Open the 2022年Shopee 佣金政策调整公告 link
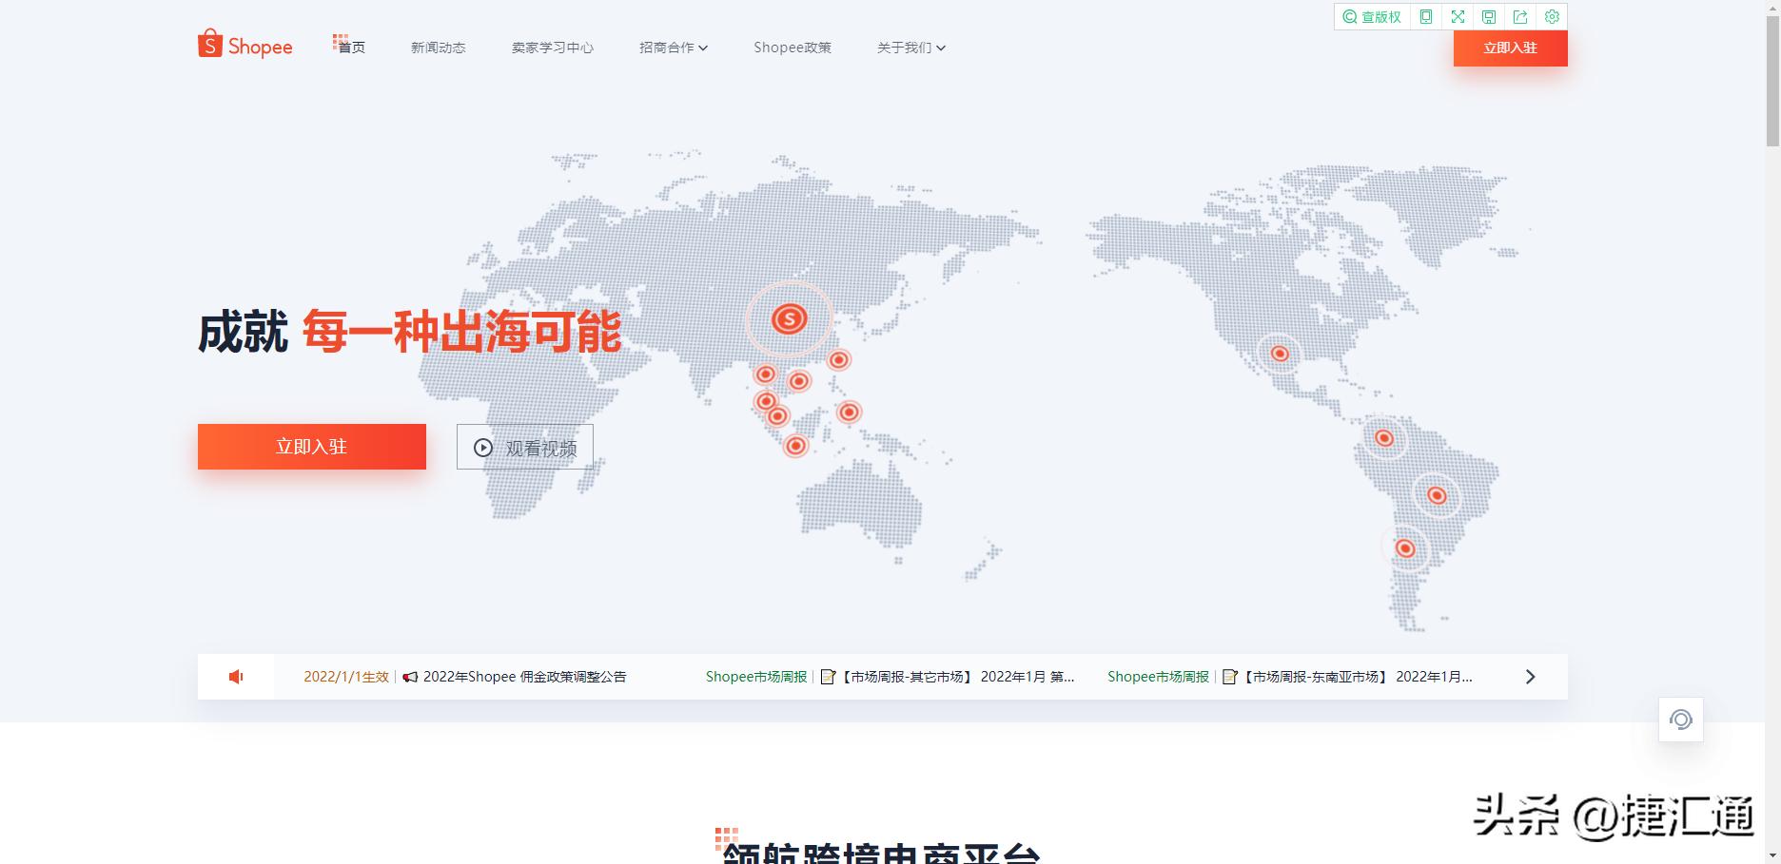The width and height of the screenshot is (1781, 864). pos(524,676)
